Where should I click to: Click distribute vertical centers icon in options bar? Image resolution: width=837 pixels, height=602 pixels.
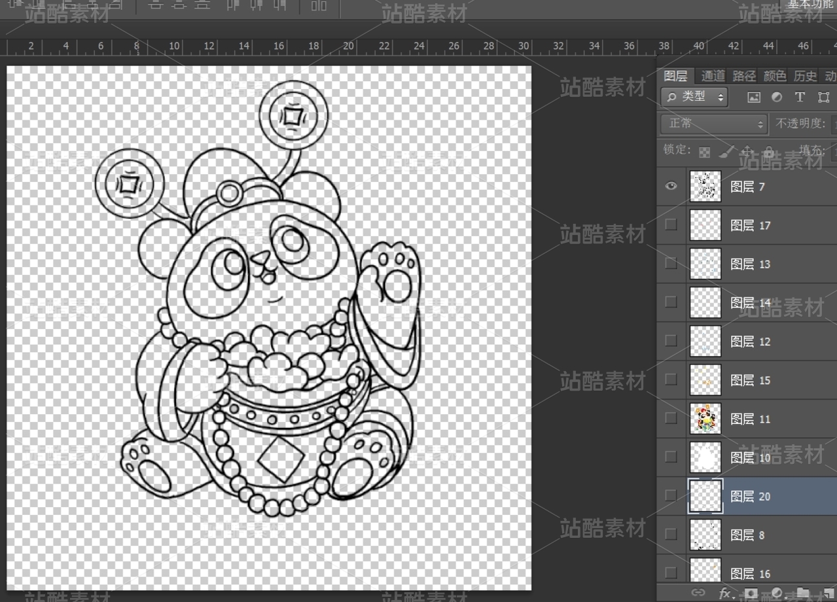point(179,5)
